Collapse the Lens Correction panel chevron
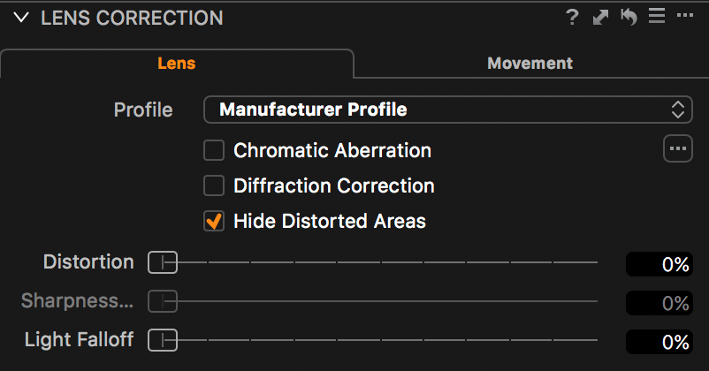 point(21,18)
